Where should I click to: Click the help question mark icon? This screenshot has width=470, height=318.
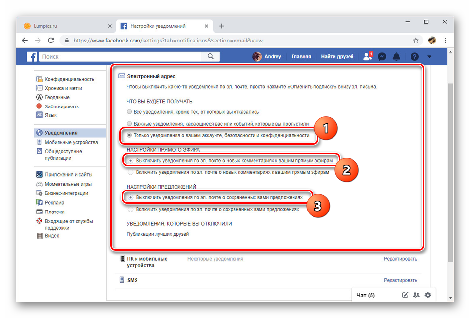tap(414, 57)
